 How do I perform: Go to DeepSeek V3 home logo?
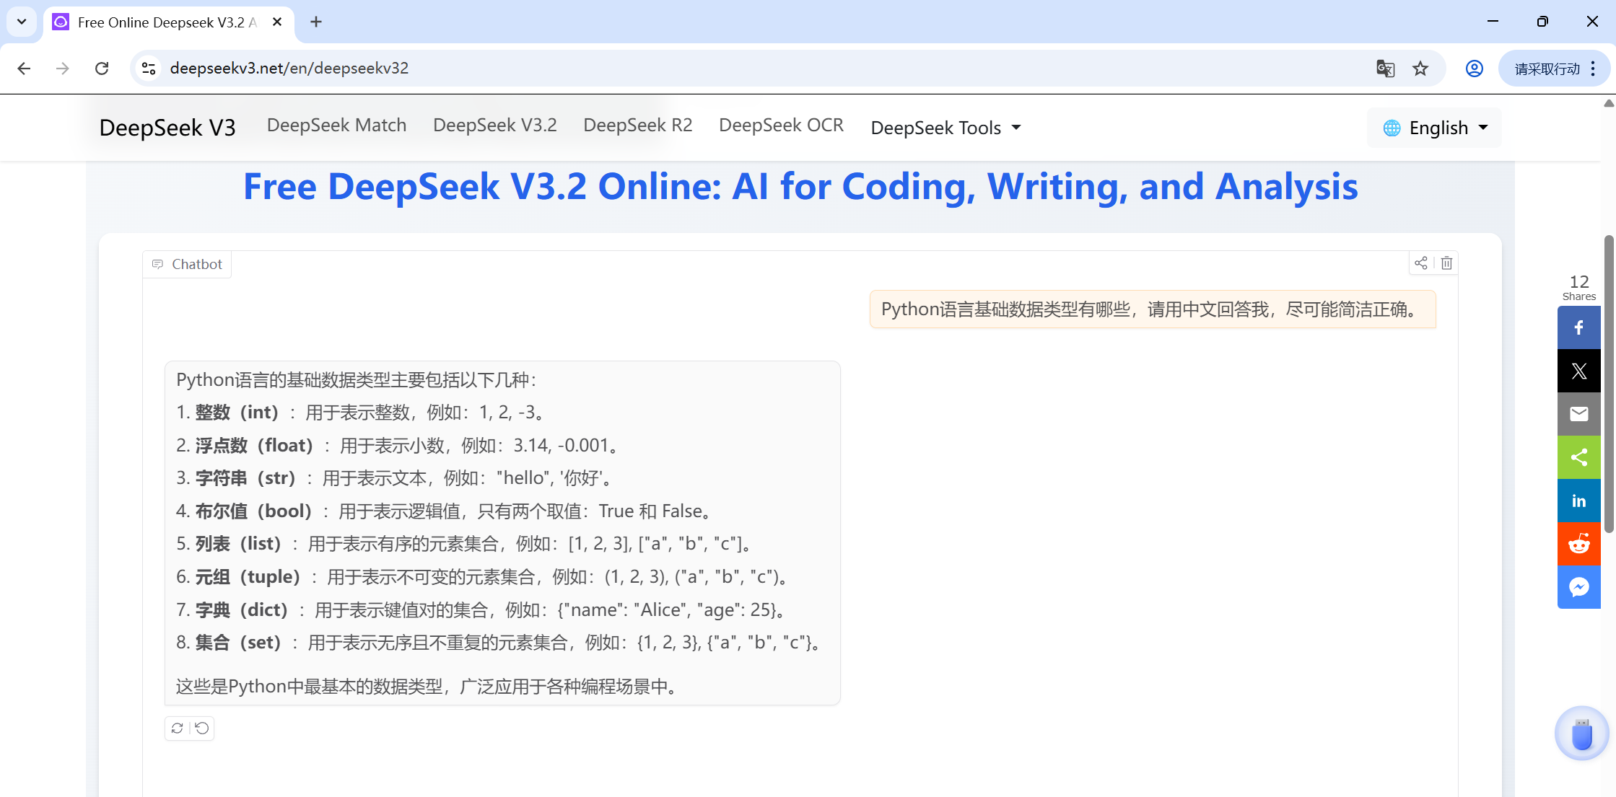pos(167,128)
